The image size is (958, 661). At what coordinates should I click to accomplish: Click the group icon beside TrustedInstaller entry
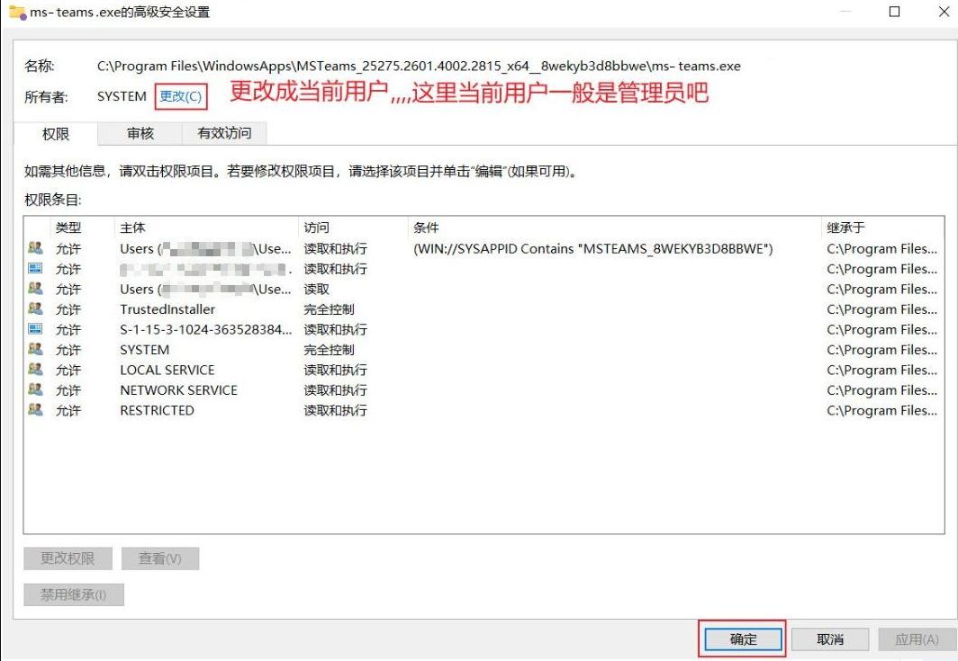point(35,309)
